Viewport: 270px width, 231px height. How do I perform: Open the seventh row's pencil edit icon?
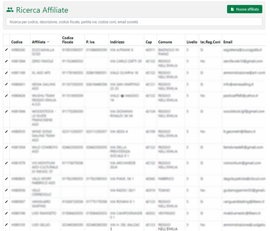pyautogui.click(x=6, y=131)
